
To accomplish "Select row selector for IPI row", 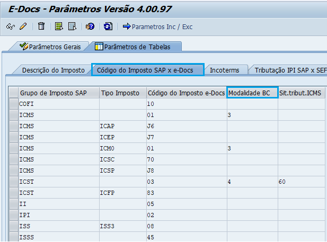I will coord(14,215).
